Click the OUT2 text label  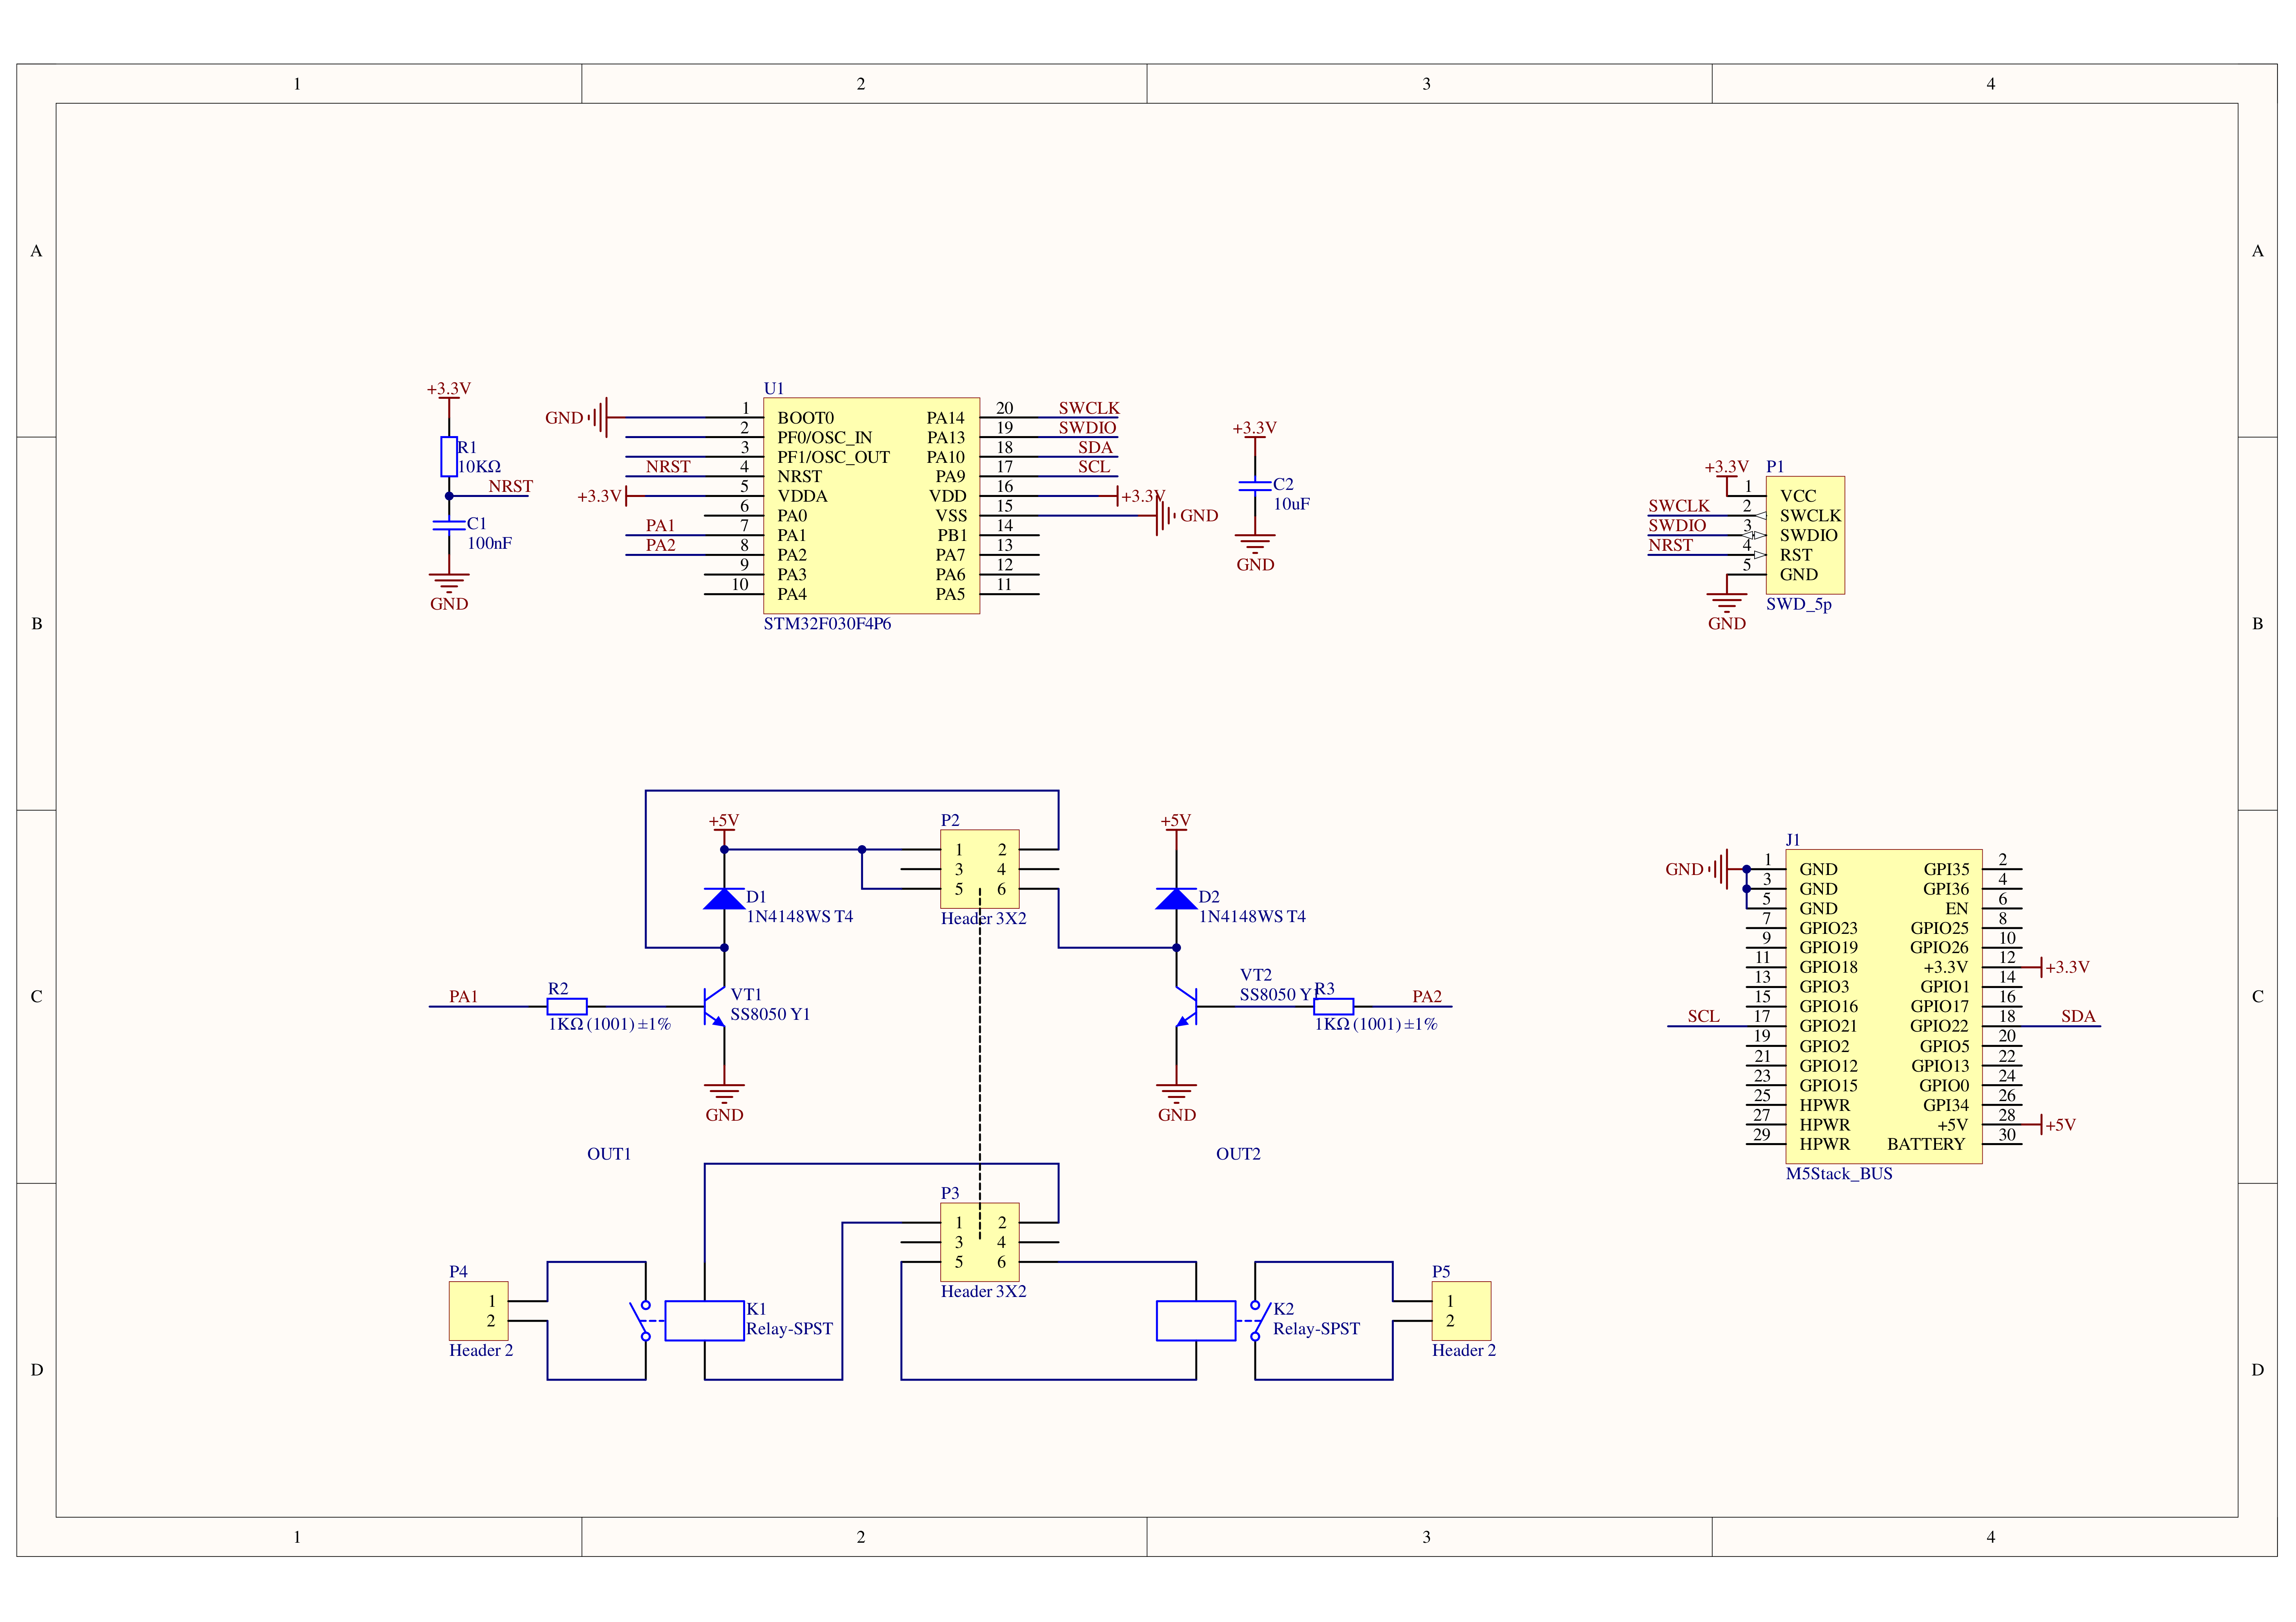[x=1238, y=1154]
